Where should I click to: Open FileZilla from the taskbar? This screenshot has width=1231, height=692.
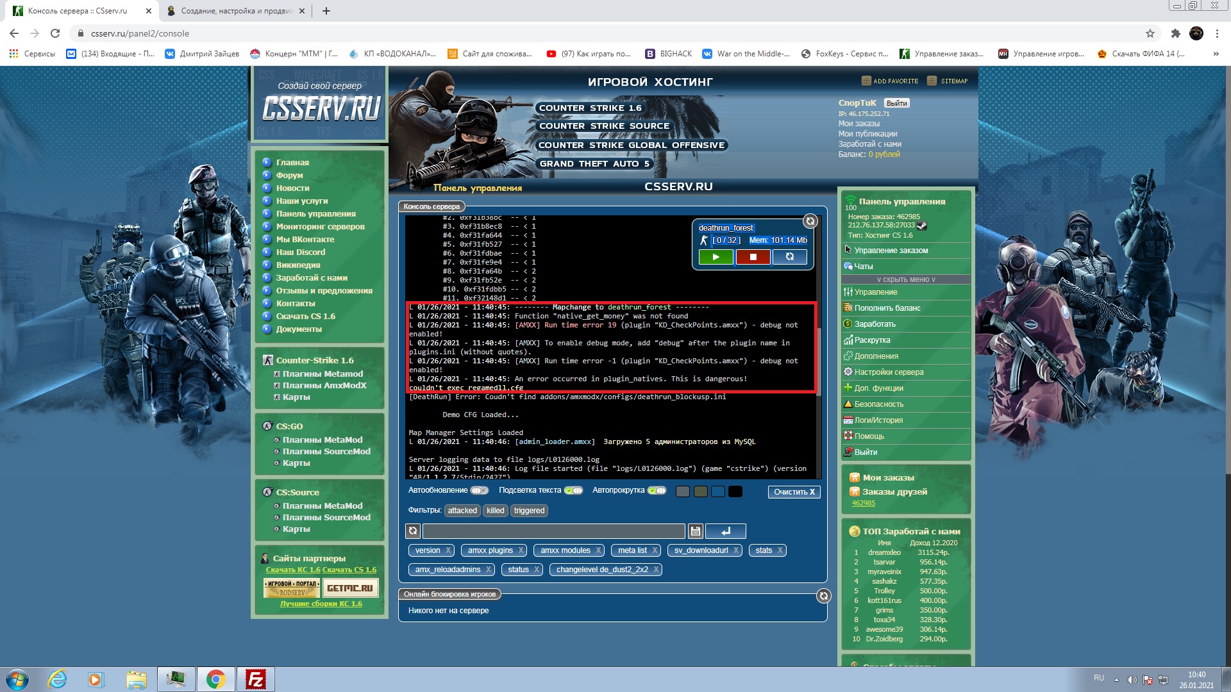pyautogui.click(x=256, y=679)
